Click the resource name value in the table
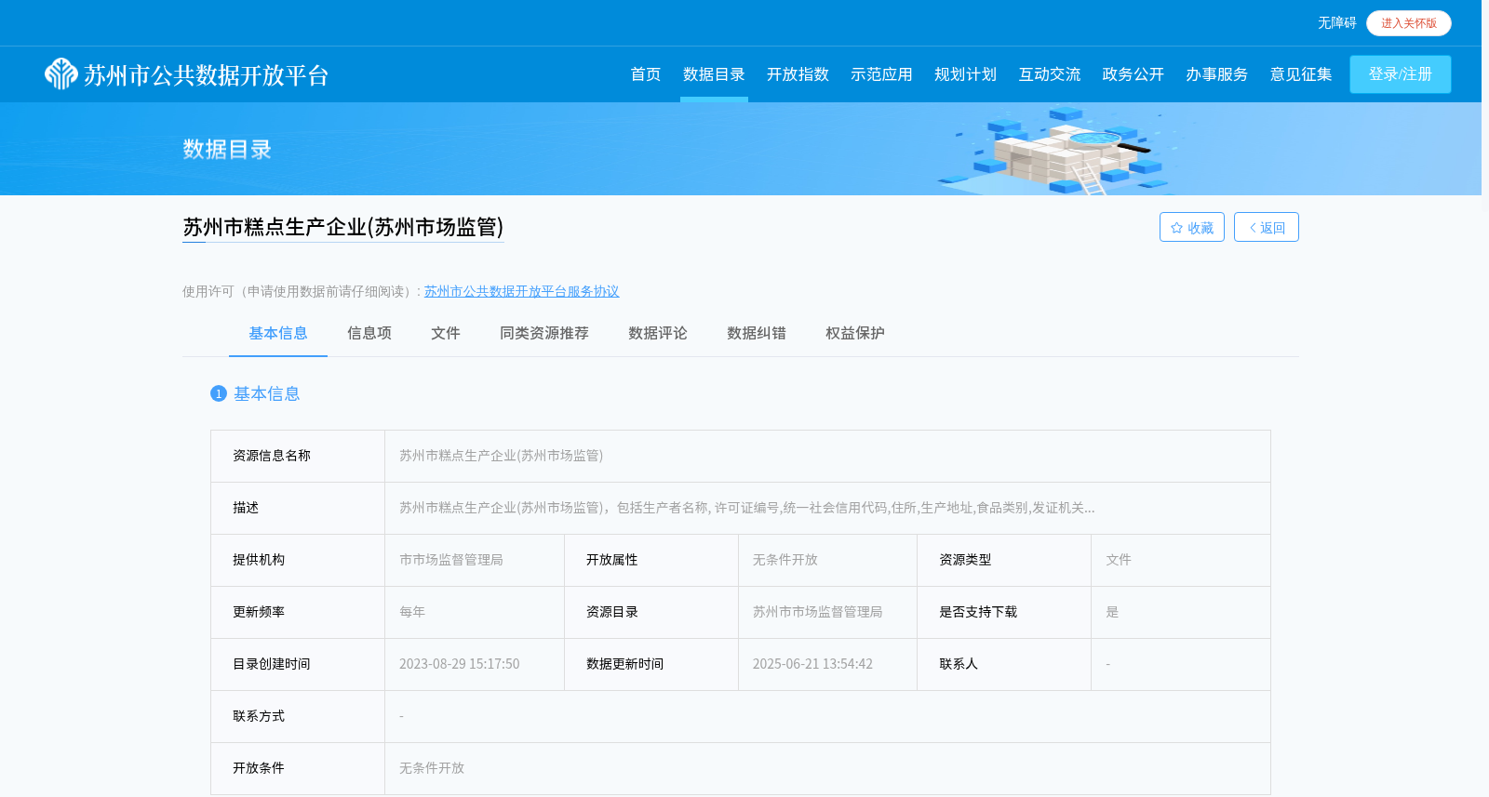Image resolution: width=1489 pixels, height=797 pixels. click(502, 456)
